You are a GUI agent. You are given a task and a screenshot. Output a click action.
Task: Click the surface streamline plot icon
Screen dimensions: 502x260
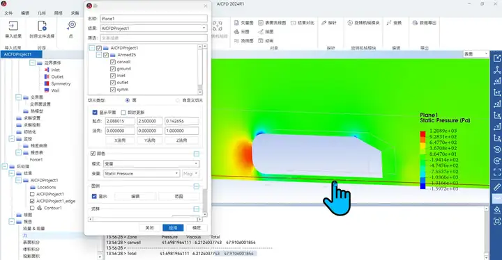click(261, 23)
